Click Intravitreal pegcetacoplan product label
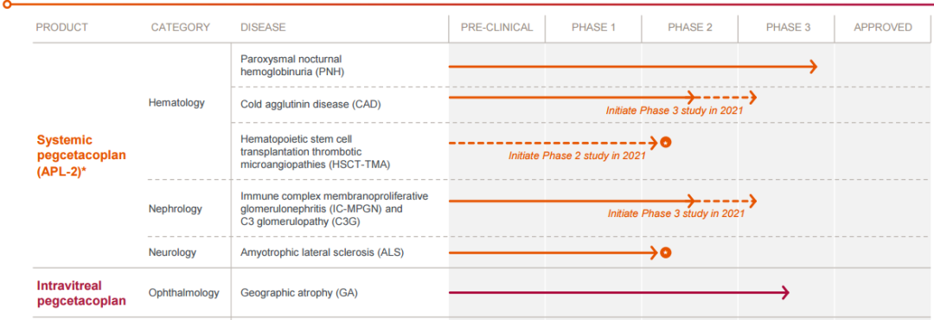The width and height of the screenshot is (934, 320). (x=81, y=293)
